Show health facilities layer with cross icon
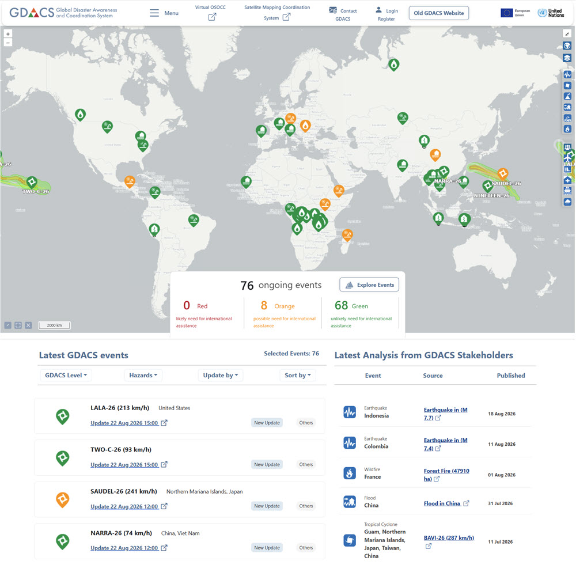 tap(567, 180)
